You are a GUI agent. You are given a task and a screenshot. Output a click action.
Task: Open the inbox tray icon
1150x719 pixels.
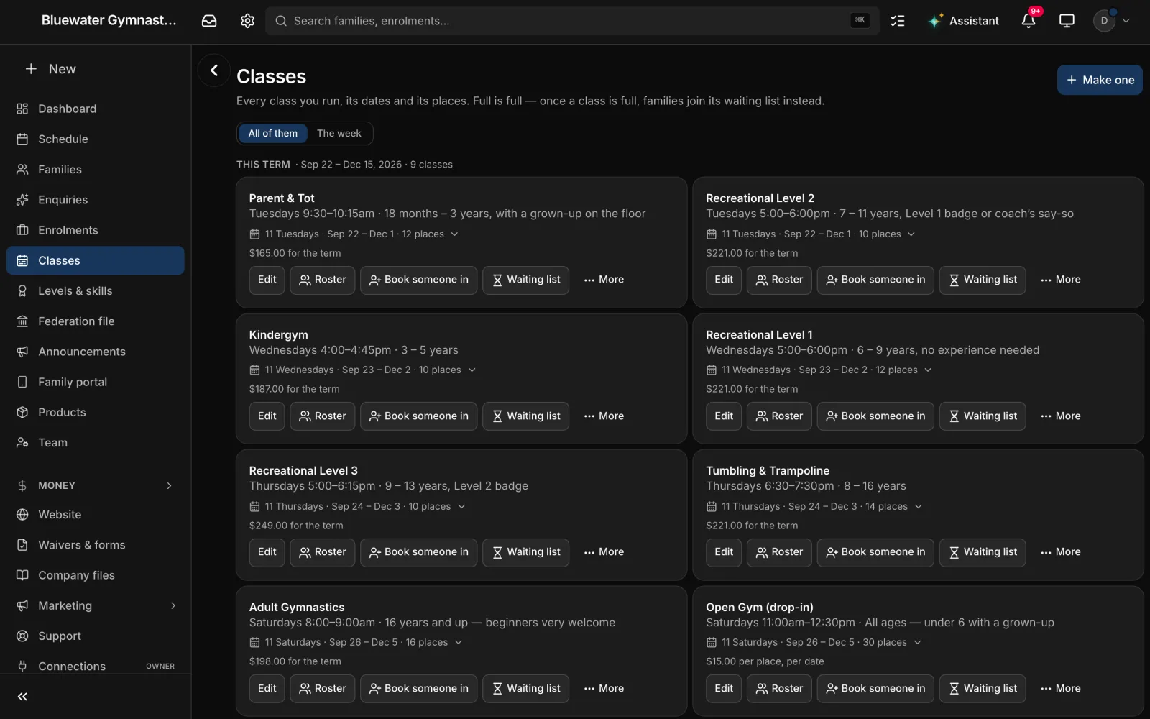coord(209,21)
